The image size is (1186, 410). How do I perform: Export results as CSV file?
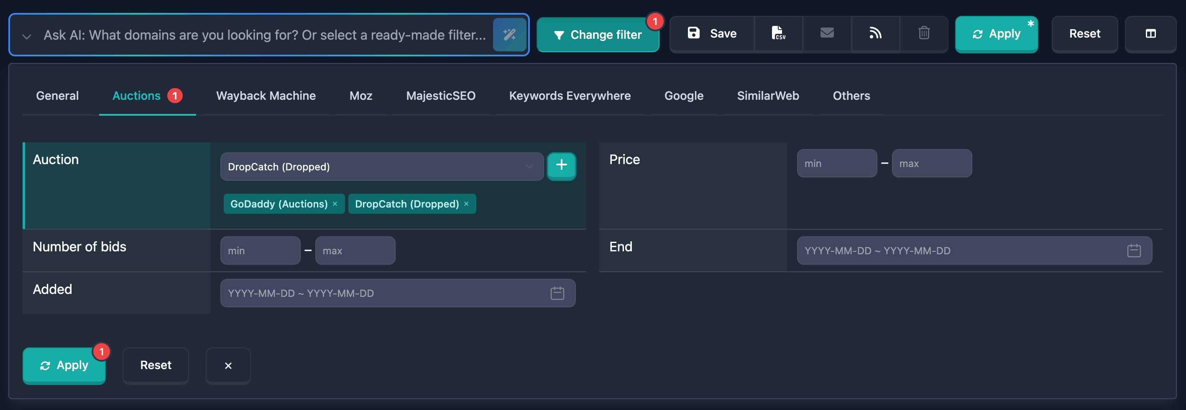click(779, 33)
